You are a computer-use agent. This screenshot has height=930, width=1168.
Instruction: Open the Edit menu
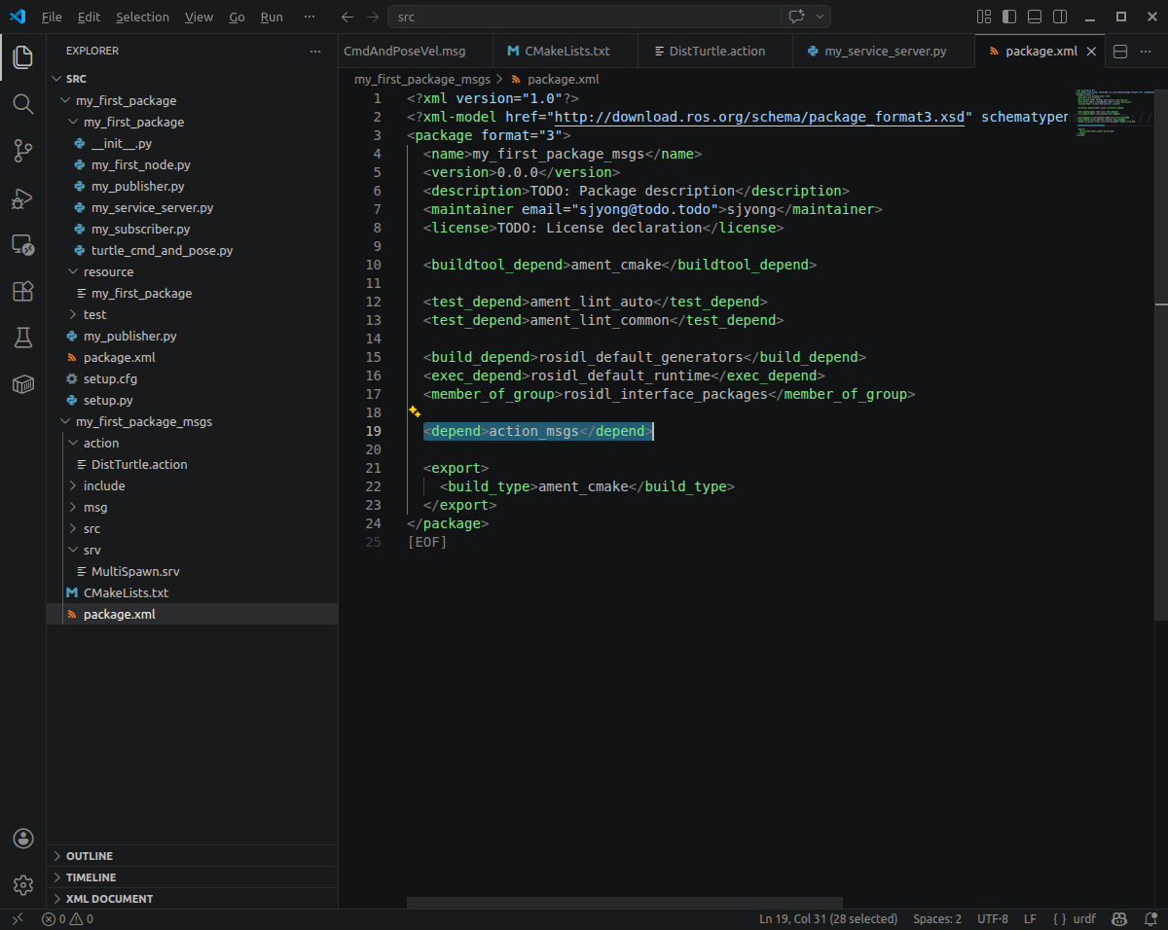coord(89,17)
